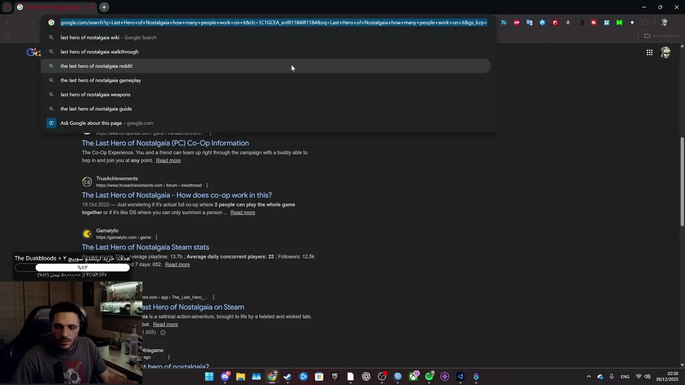This screenshot has height=385, width=685.
Task: Open Xbox app from the taskbar
Action: (x=413, y=376)
